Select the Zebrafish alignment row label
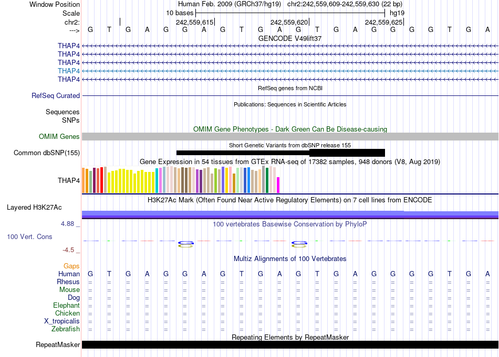The height and width of the screenshot is (357, 499). coord(66,329)
